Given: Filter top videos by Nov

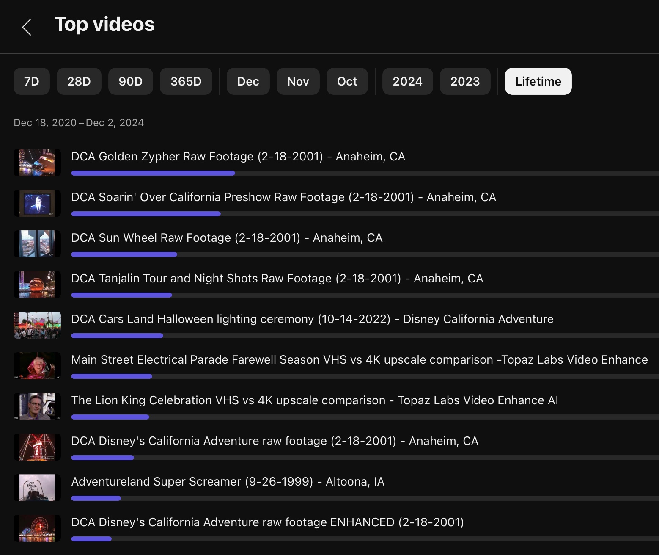Looking at the screenshot, I should pyautogui.click(x=298, y=81).
